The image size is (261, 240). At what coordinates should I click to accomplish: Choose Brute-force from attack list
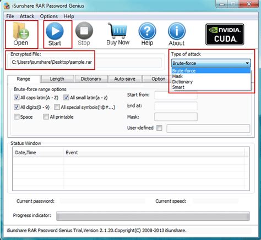click(x=211, y=71)
